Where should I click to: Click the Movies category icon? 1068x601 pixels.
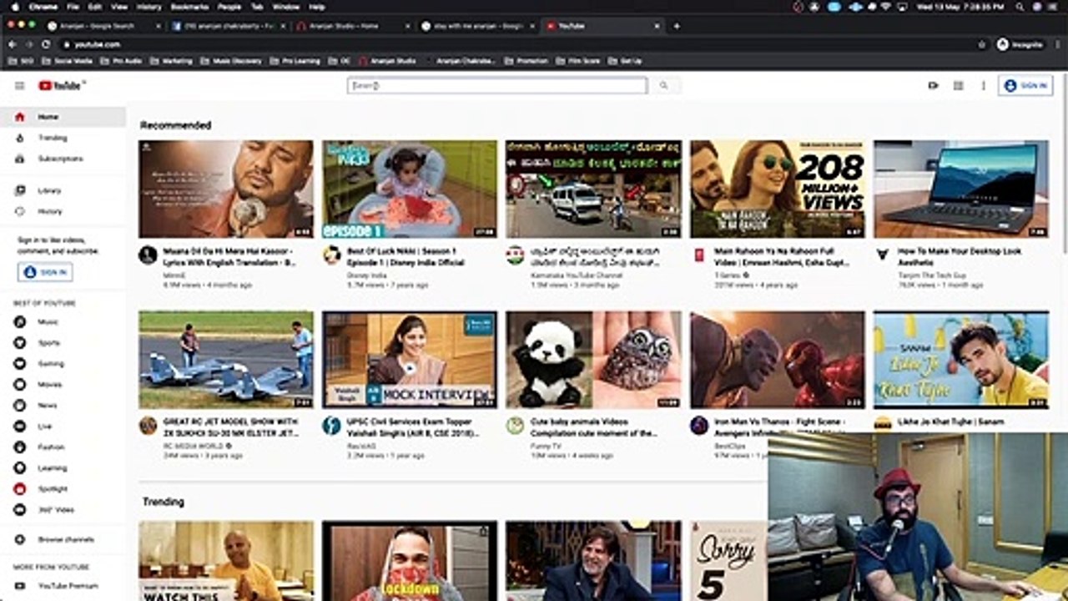[20, 385]
